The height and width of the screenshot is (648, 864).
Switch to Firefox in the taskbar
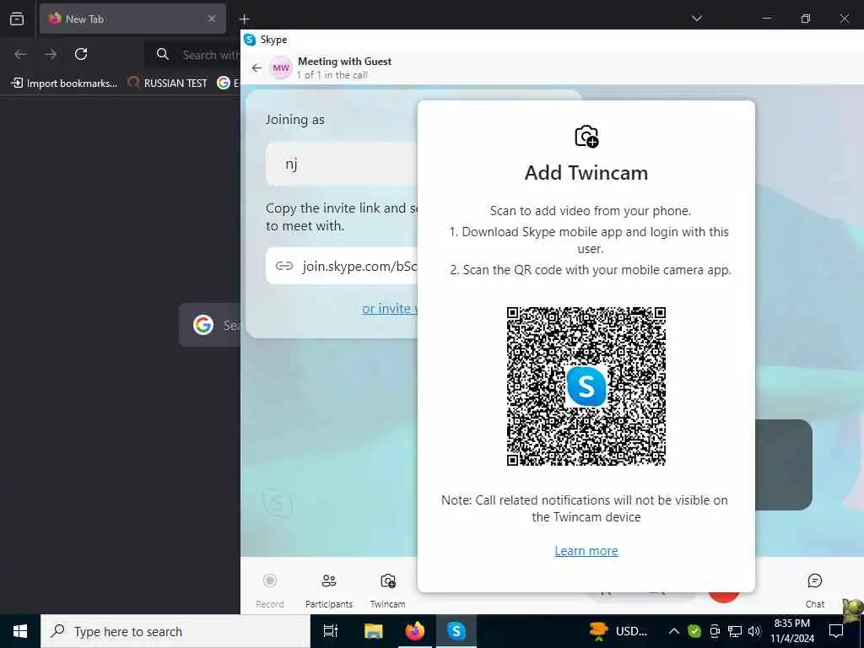coord(415,631)
